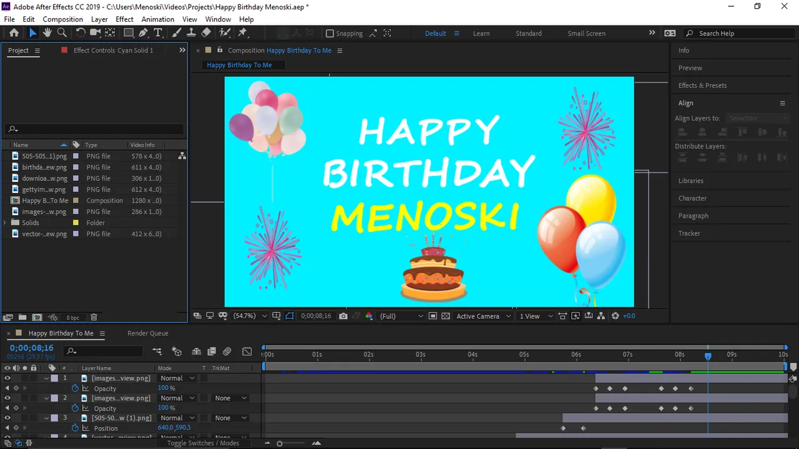This screenshot has height=449, width=799.
Task: Open layer 3 TrkMat None dropdown
Action: [x=230, y=418]
